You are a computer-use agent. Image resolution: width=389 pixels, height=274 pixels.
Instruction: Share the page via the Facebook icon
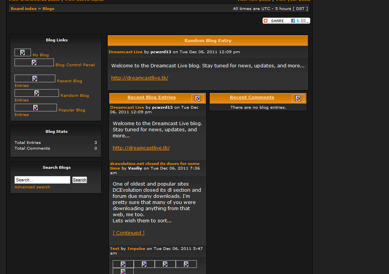click(x=293, y=21)
